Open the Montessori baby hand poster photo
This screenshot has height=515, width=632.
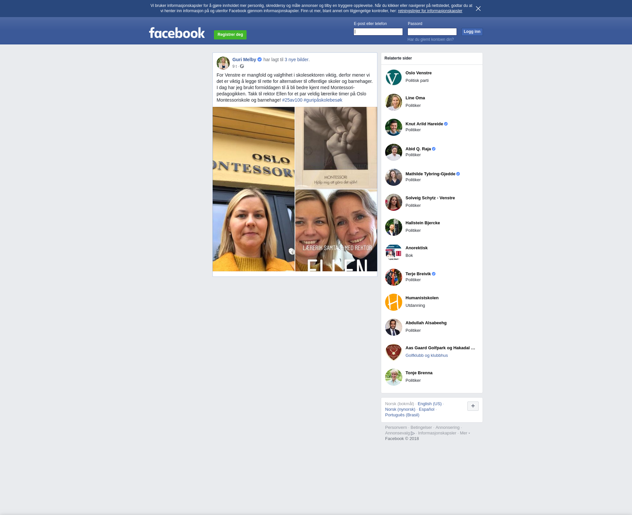(336, 148)
